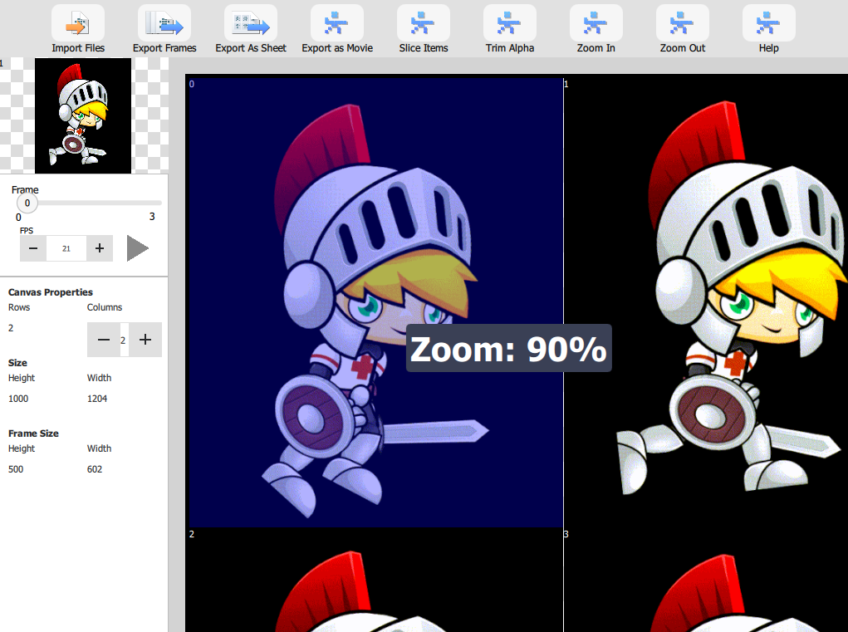Click the Columns value field
The image size is (848, 632).
tap(124, 340)
